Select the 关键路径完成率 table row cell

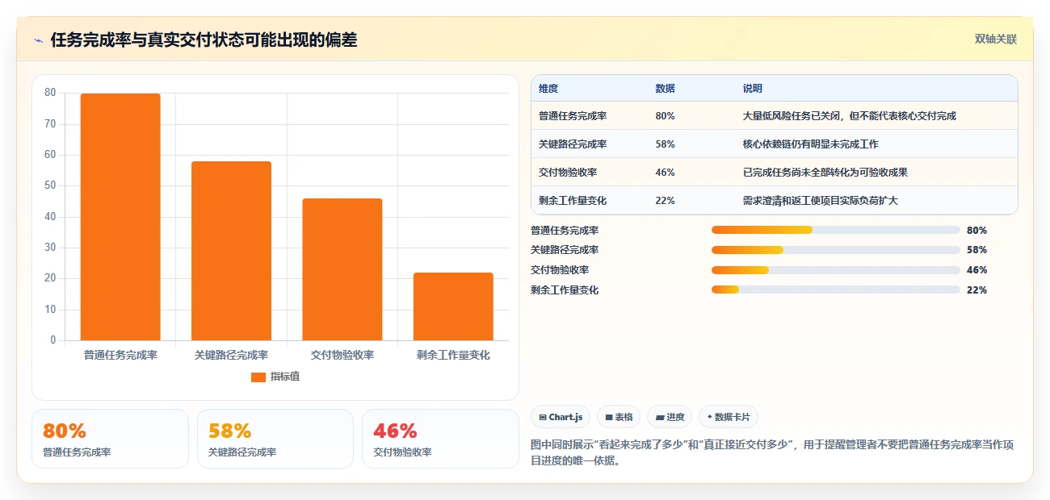[573, 144]
